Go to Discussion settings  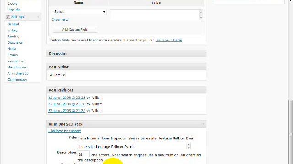[x=15, y=42]
